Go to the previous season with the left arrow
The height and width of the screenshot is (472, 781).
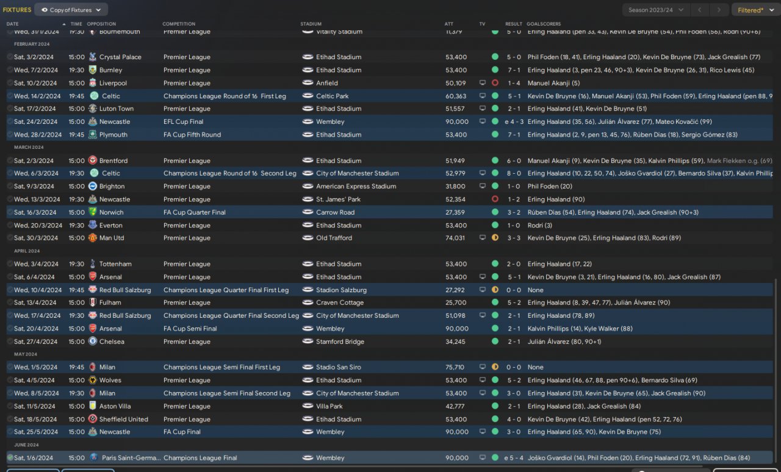coord(700,10)
